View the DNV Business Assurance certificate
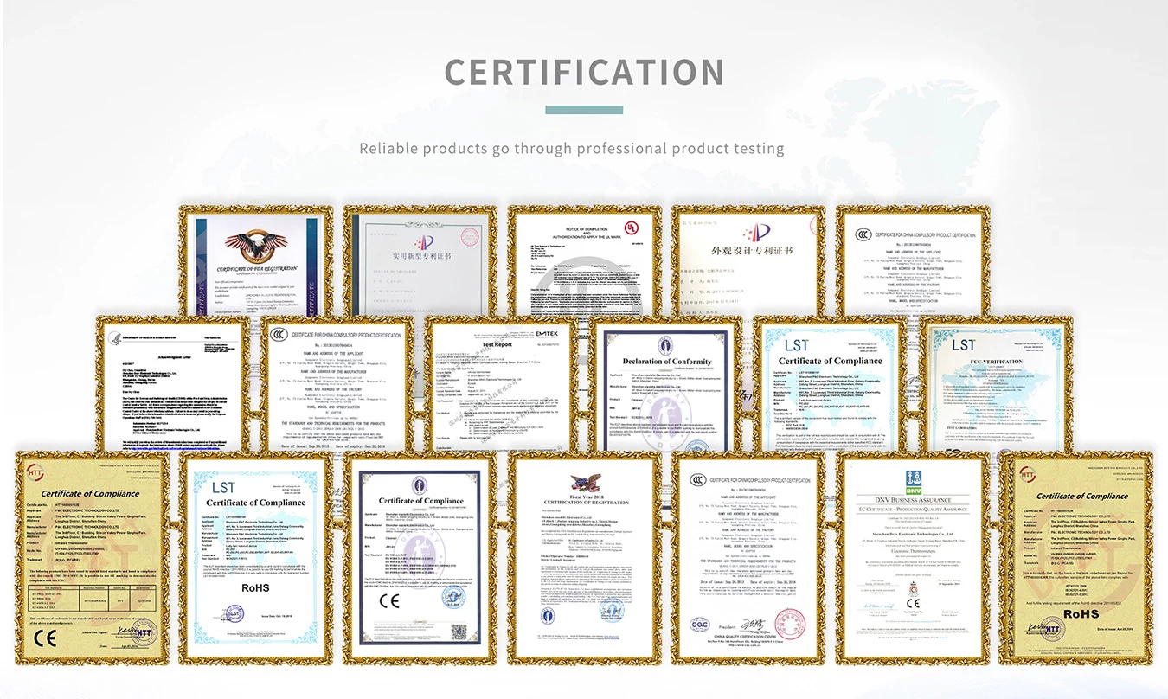Image resolution: width=1168 pixels, height=699 pixels. pyautogui.click(x=913, y=558)
